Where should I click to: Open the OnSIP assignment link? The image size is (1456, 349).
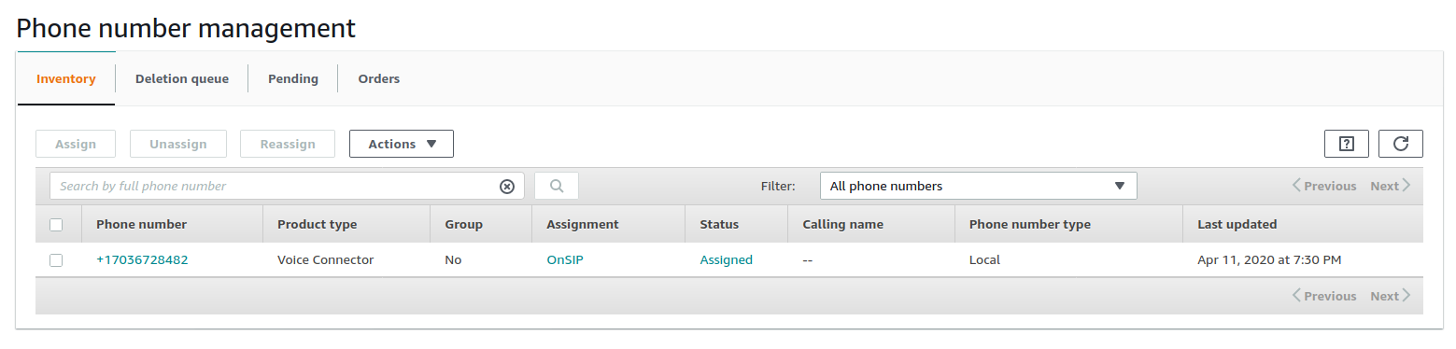pos(566,260)
